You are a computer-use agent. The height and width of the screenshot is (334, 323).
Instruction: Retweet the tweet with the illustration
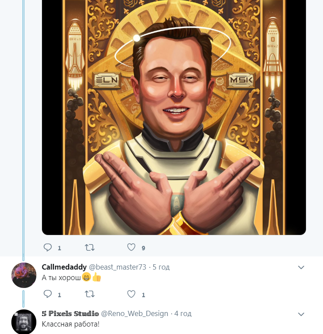90,248
